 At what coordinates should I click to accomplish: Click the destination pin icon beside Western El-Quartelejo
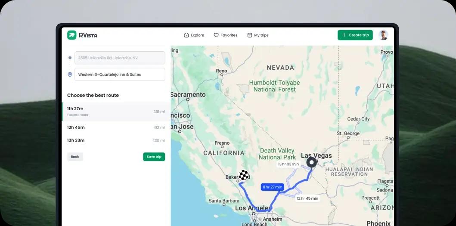(70, 74)
